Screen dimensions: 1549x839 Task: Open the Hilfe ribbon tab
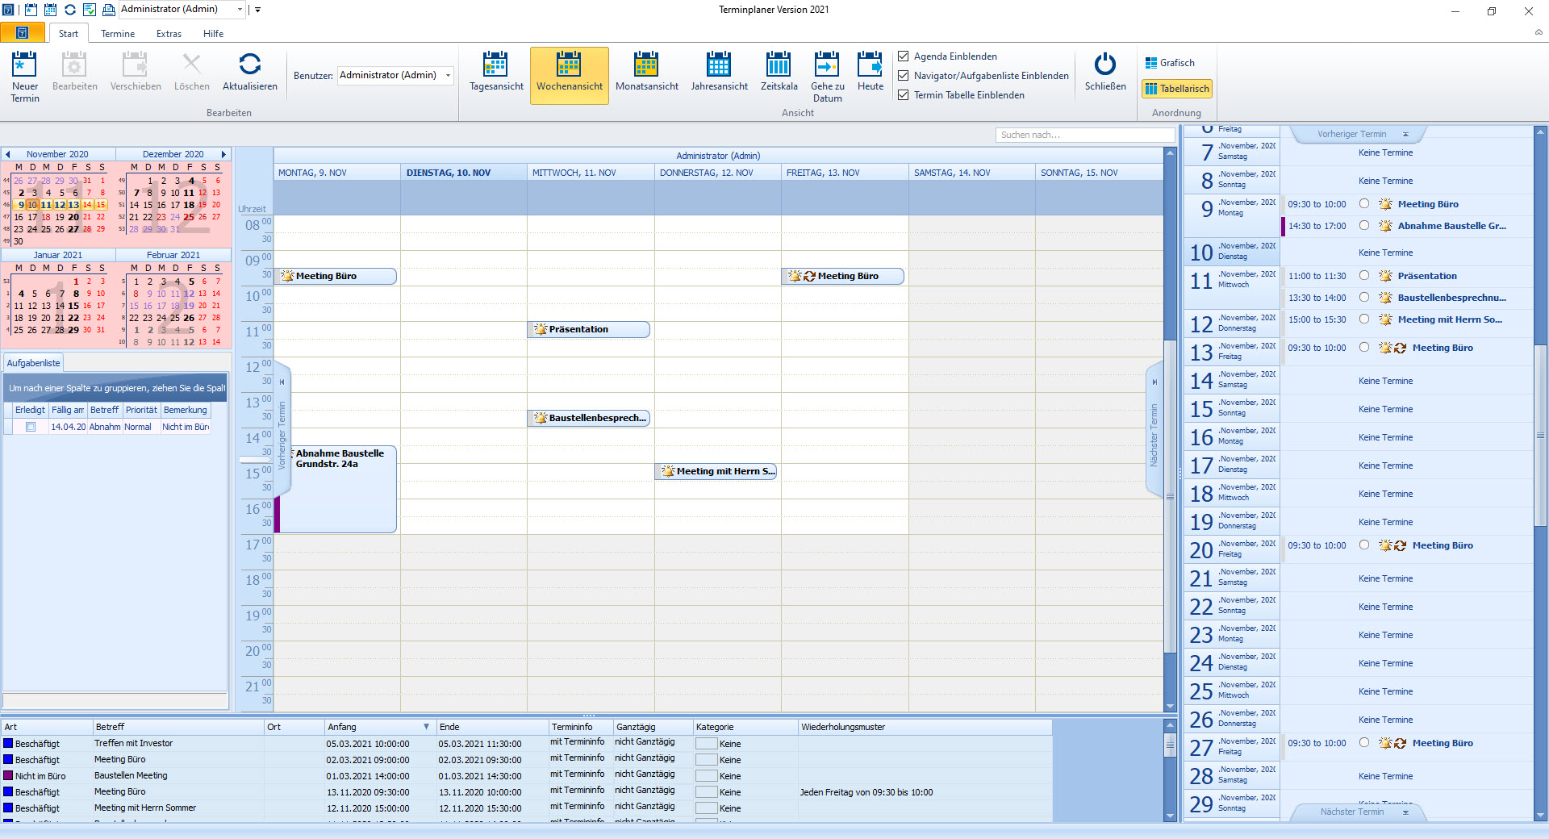point(213,33)
